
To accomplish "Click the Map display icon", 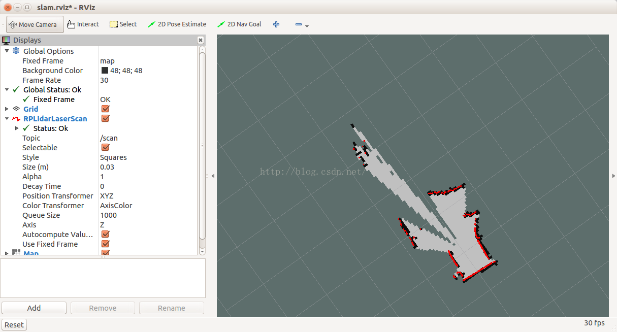I will [x=16, y=252].
